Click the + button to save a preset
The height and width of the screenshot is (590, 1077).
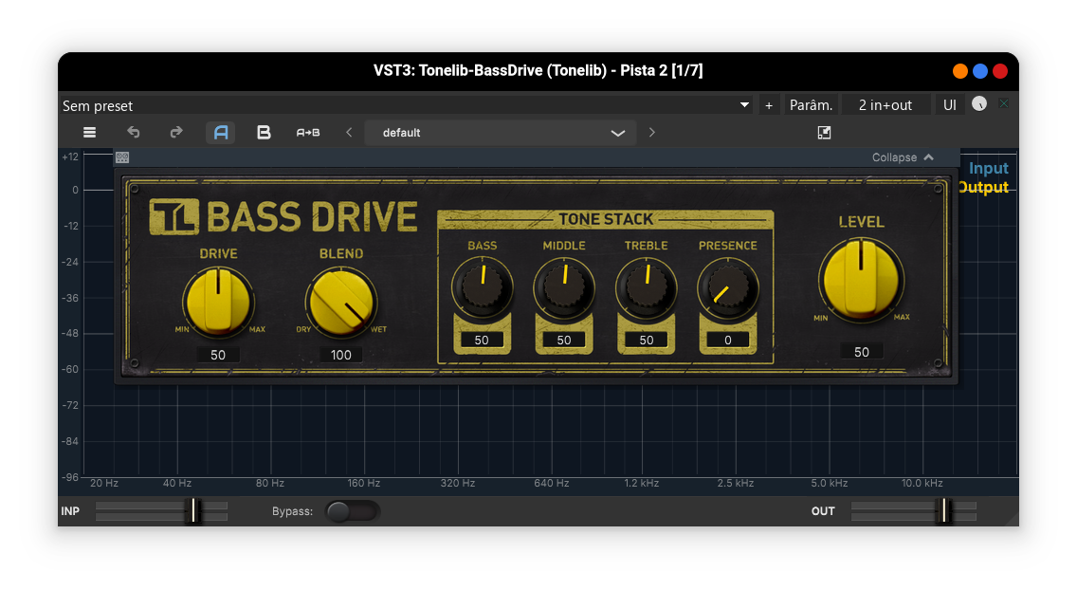[x=769, y=104]
